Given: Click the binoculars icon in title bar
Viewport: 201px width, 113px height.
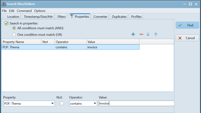Looking at the screenshot, I should pyautogui.click(x=4, y=4).
